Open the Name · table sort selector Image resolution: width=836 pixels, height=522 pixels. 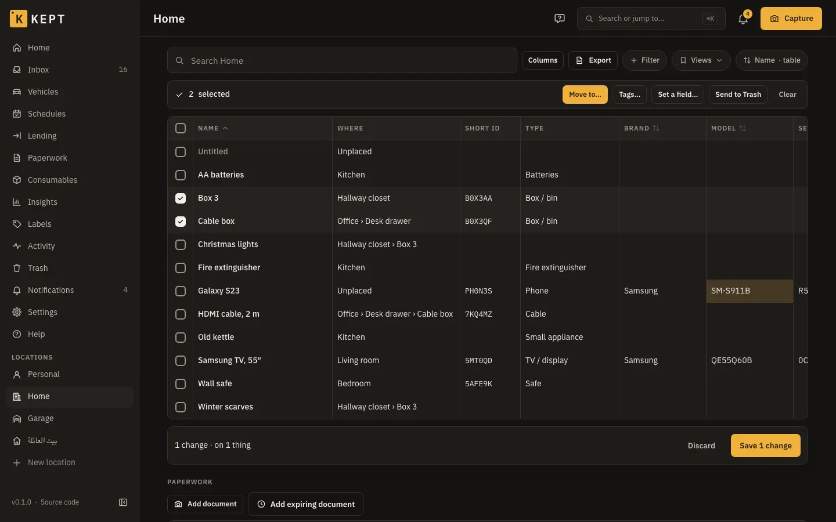coord(772,60)
